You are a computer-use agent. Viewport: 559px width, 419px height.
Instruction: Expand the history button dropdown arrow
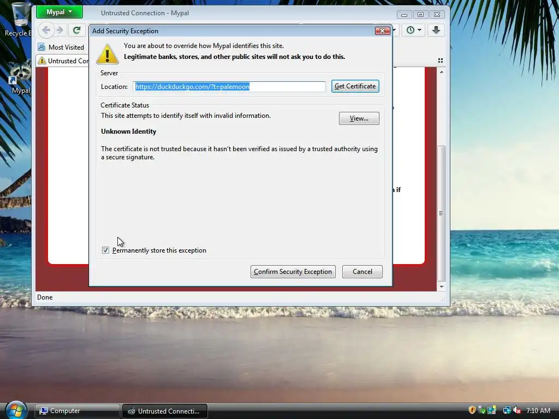point(420,31)
